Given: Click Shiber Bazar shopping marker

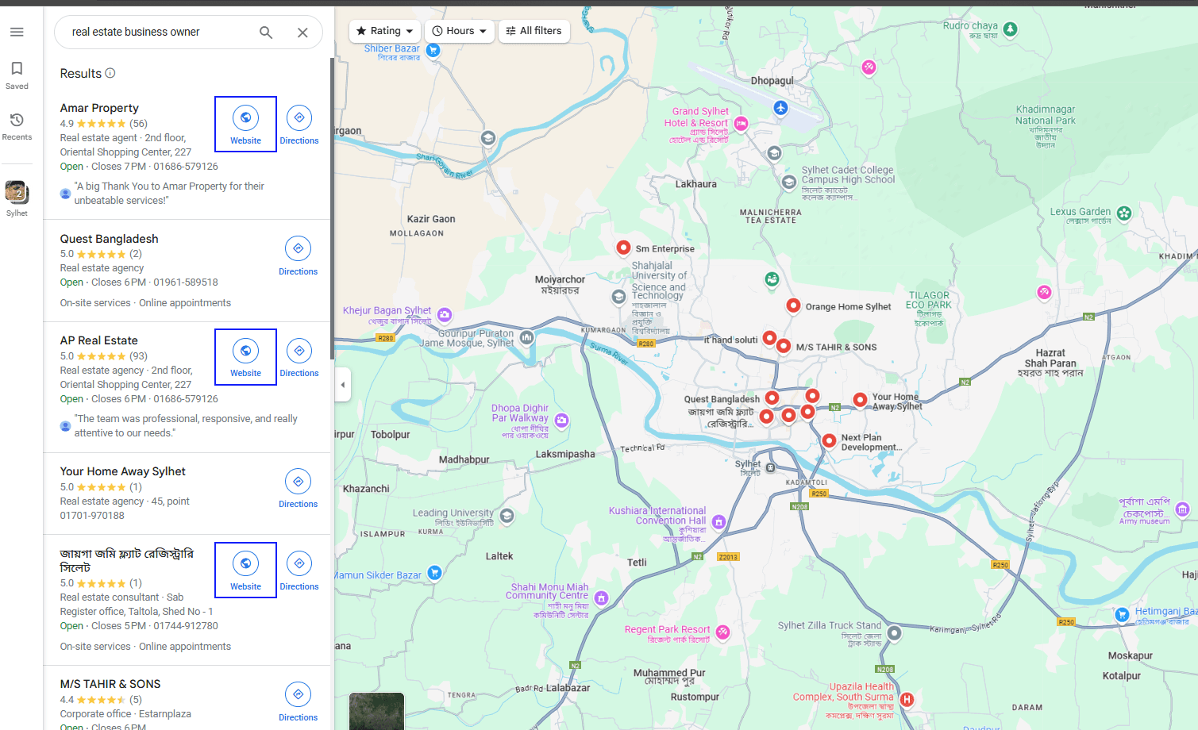Looking at the screenshot, I should pos(433,50).
